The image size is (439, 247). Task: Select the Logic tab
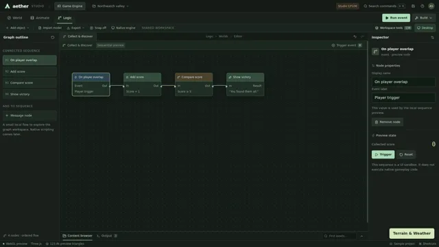click(64, 18)
